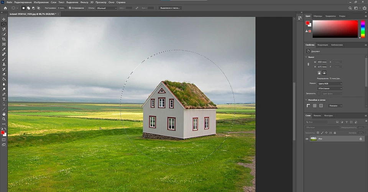Select the Move tool in the toolbar
The height and width of the screenshot is (192, 368).
point(4,19)
